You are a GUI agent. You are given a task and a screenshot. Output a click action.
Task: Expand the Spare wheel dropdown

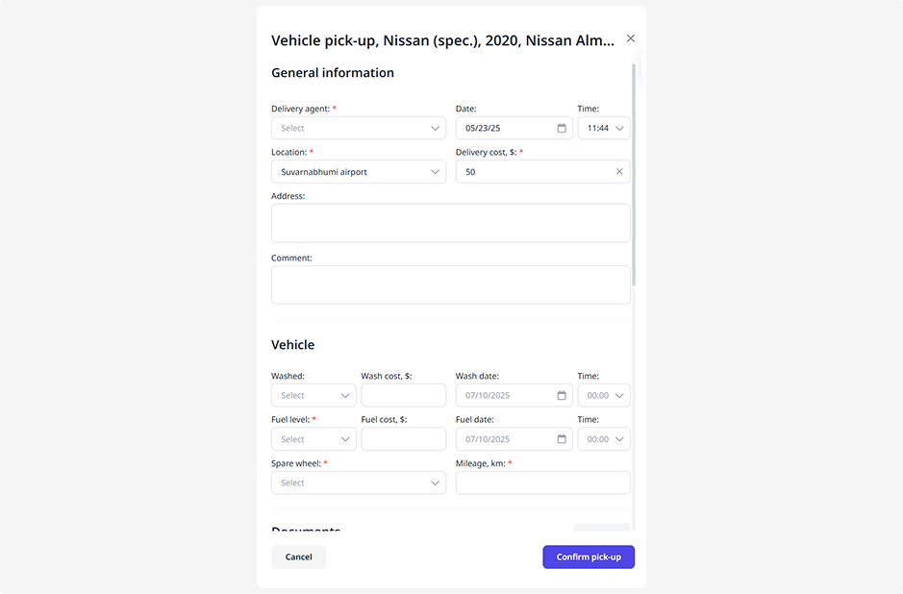coord(358,483)
